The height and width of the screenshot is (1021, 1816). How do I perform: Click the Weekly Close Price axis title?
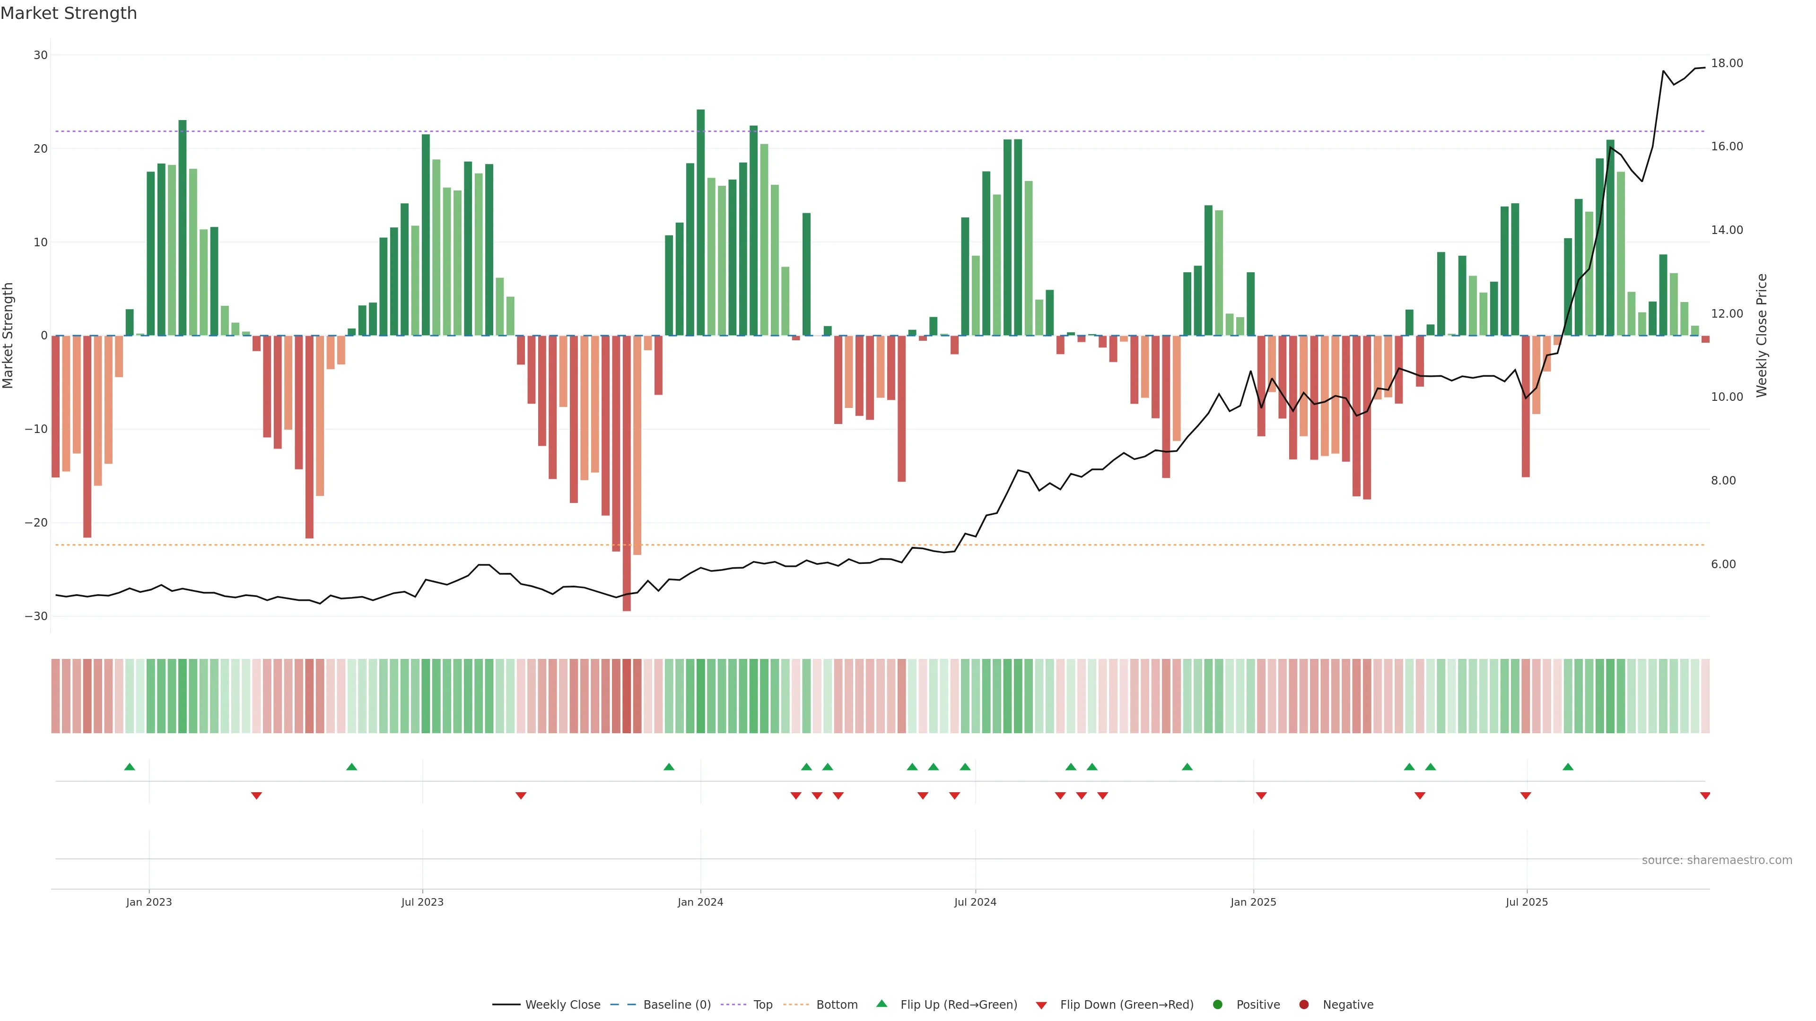[1762, 336]
